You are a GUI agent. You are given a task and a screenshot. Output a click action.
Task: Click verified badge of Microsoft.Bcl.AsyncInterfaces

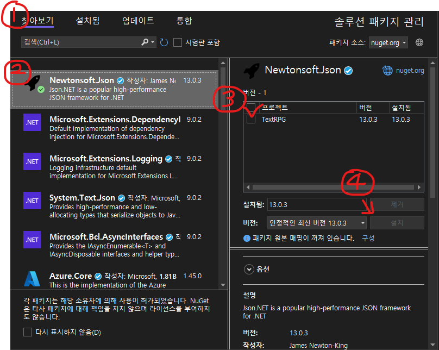click(169, 237)
